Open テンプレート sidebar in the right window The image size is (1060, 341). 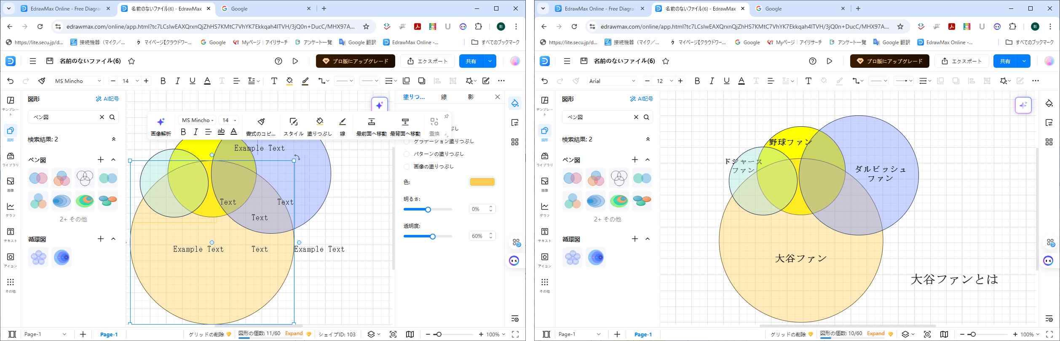545,105
